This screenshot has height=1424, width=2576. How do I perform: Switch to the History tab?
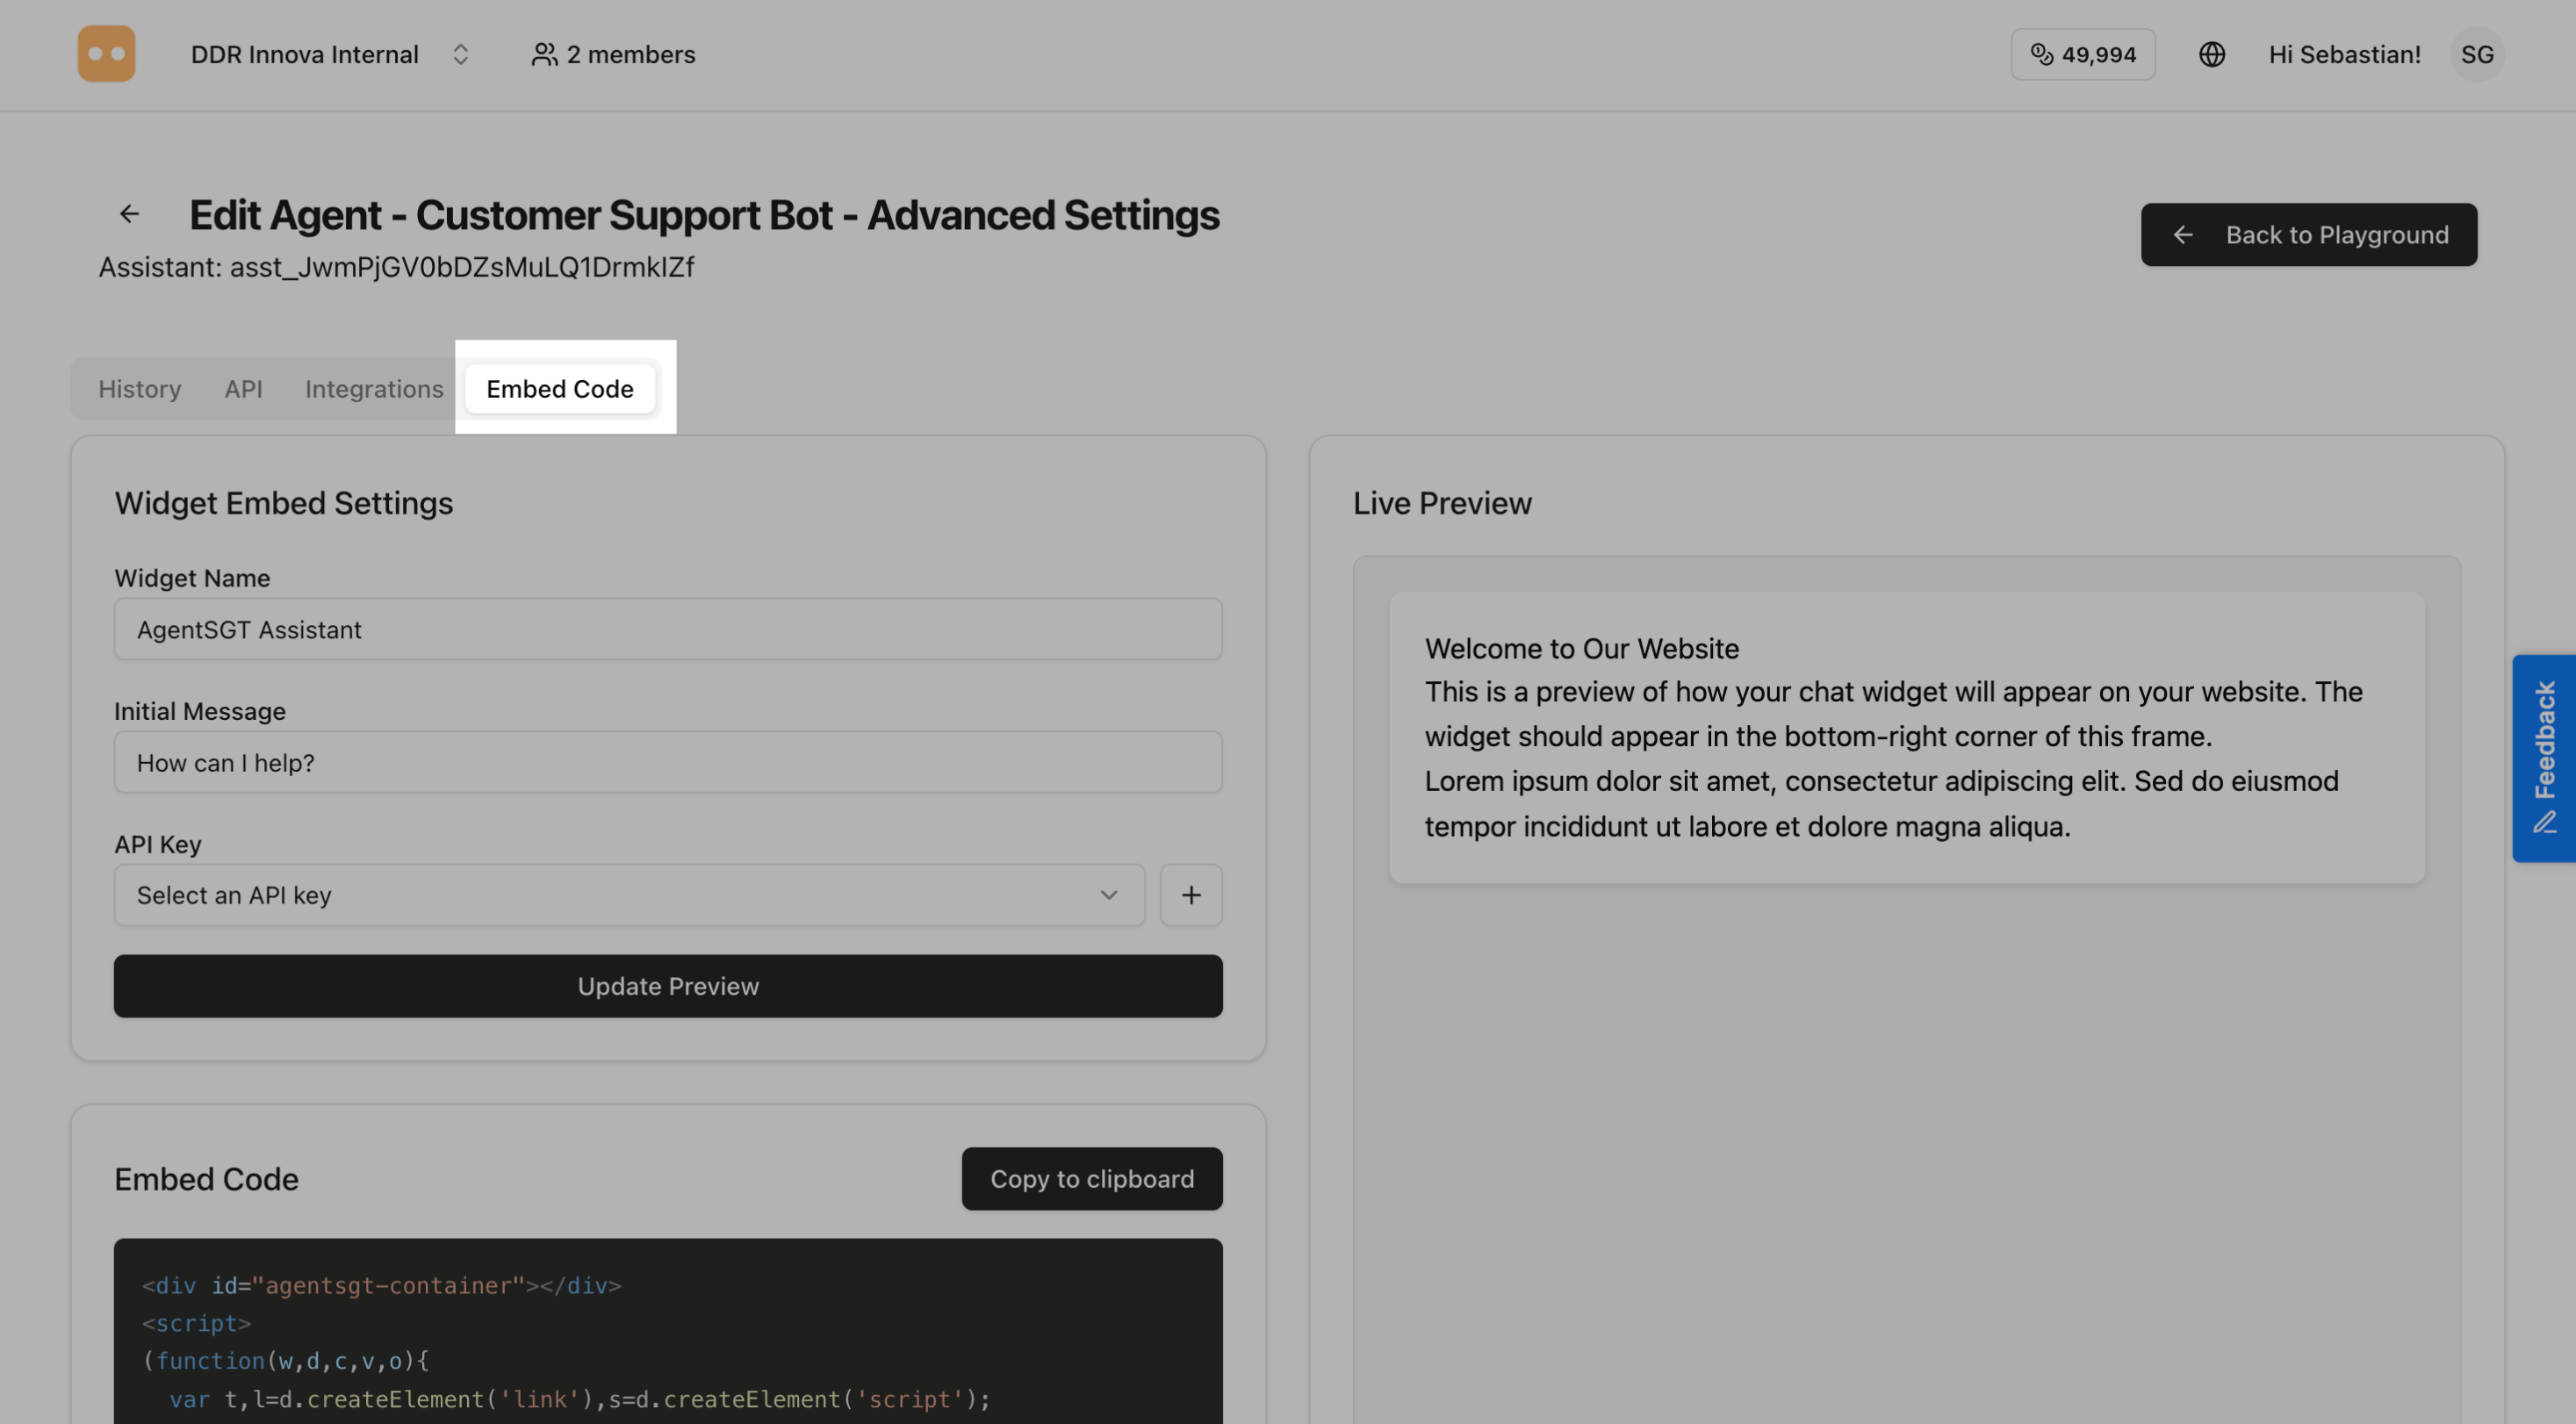coord(139,389)
